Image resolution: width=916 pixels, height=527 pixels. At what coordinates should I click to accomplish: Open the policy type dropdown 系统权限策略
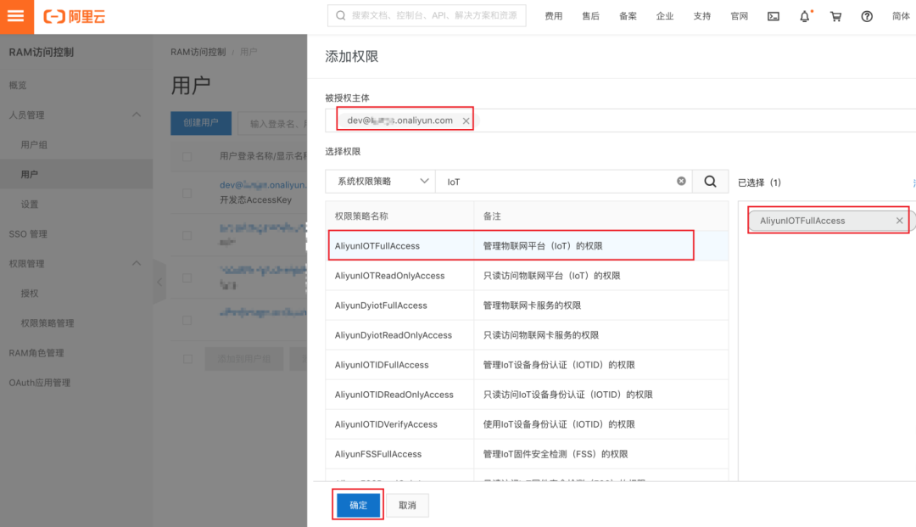coord(380,181)
